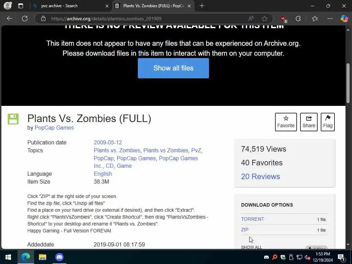The height and width of the screenshot is (264, 352).
Task: Click the Show all files button
Action: (173, 68)
